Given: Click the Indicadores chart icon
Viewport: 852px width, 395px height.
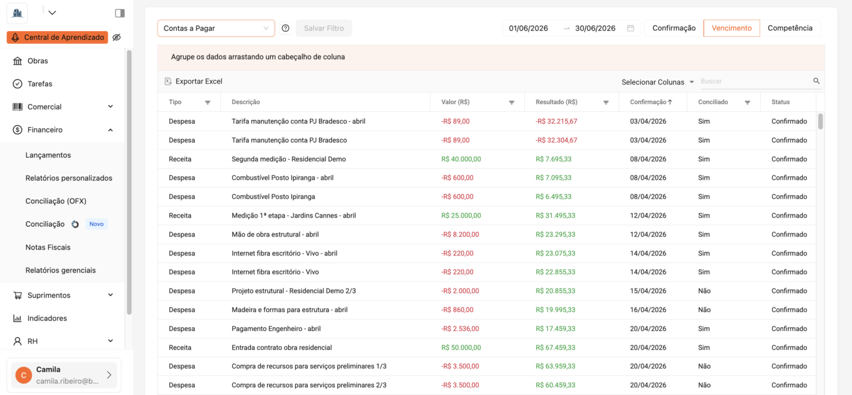Looking at the screenshot, I should pyautogui.click(x=17, y=318).
